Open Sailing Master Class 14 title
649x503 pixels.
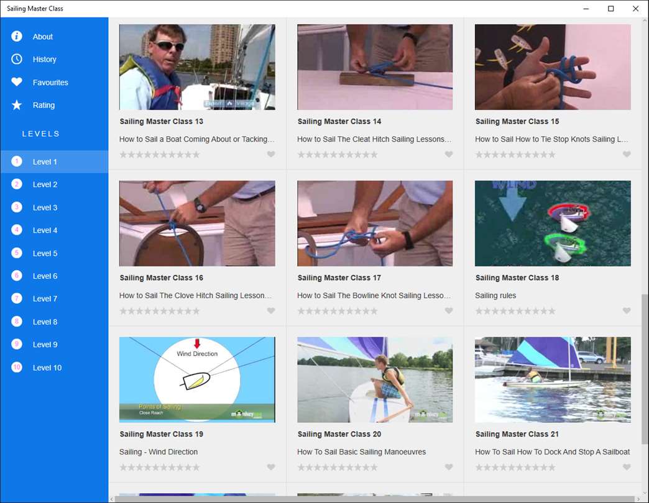[x=339, y=122]
